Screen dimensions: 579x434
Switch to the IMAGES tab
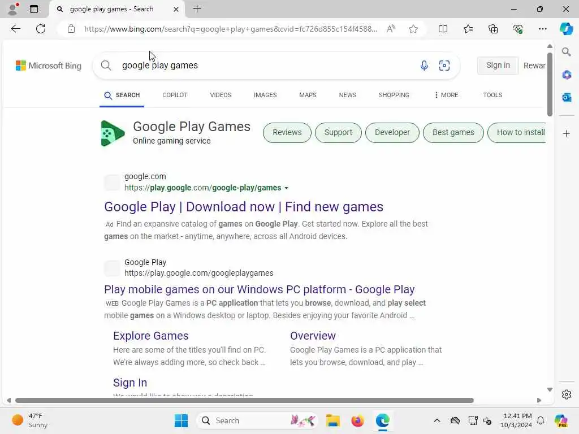click(265, 95)
